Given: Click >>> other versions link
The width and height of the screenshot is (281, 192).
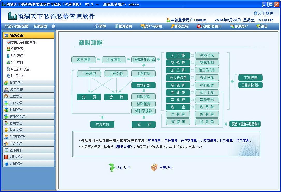Looking at the screenshot, I should [x=200, y=147].
